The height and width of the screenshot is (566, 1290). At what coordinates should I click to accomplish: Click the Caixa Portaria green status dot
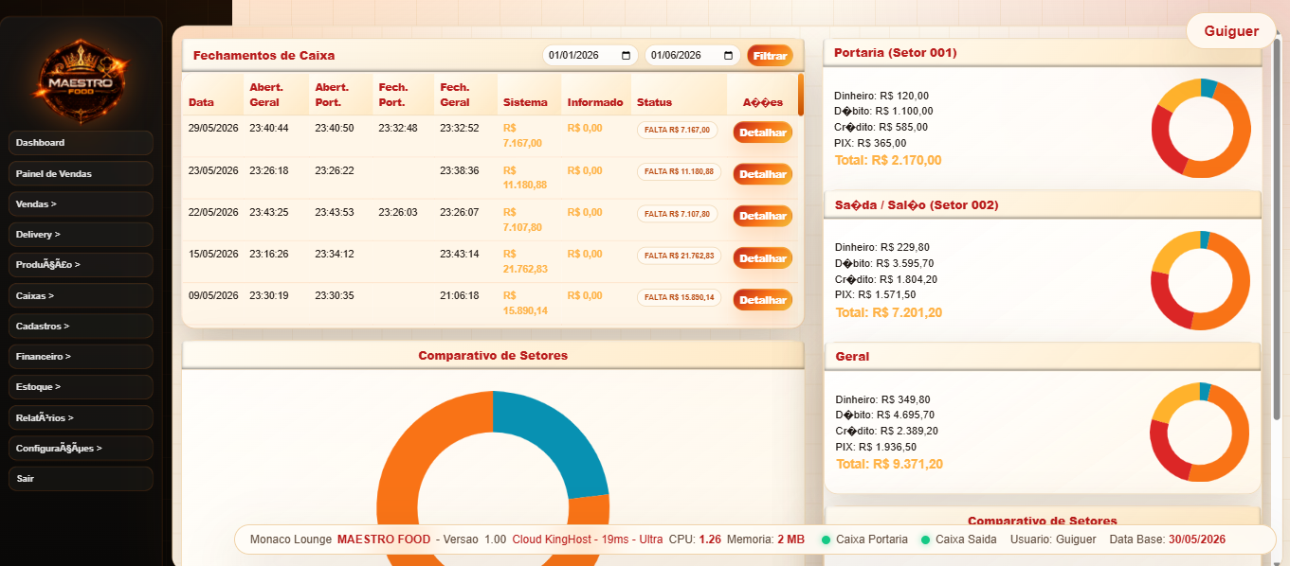826,539
